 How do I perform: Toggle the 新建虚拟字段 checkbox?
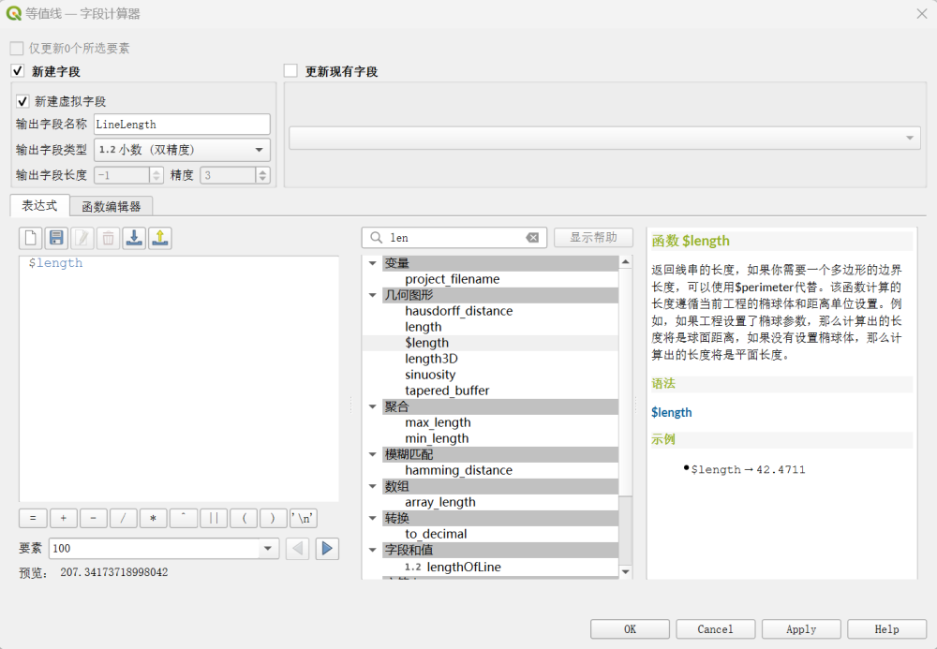click(22, 101)
